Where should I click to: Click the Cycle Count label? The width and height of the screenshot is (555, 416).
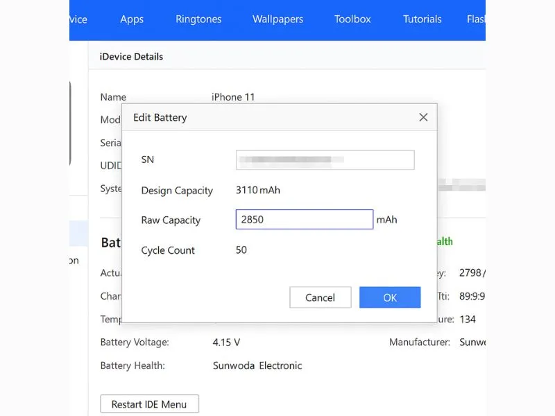168,250
